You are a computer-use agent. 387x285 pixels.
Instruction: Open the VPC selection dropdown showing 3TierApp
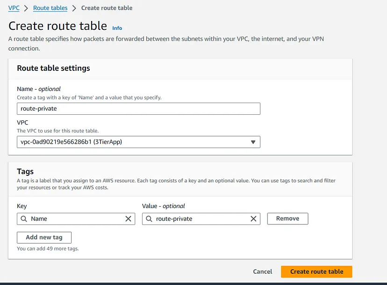point(133,142)
